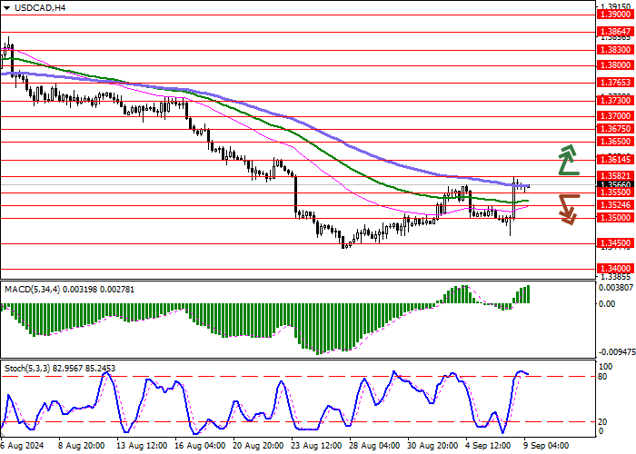Select the 1.38000 price level label

(x=616, y=65)
